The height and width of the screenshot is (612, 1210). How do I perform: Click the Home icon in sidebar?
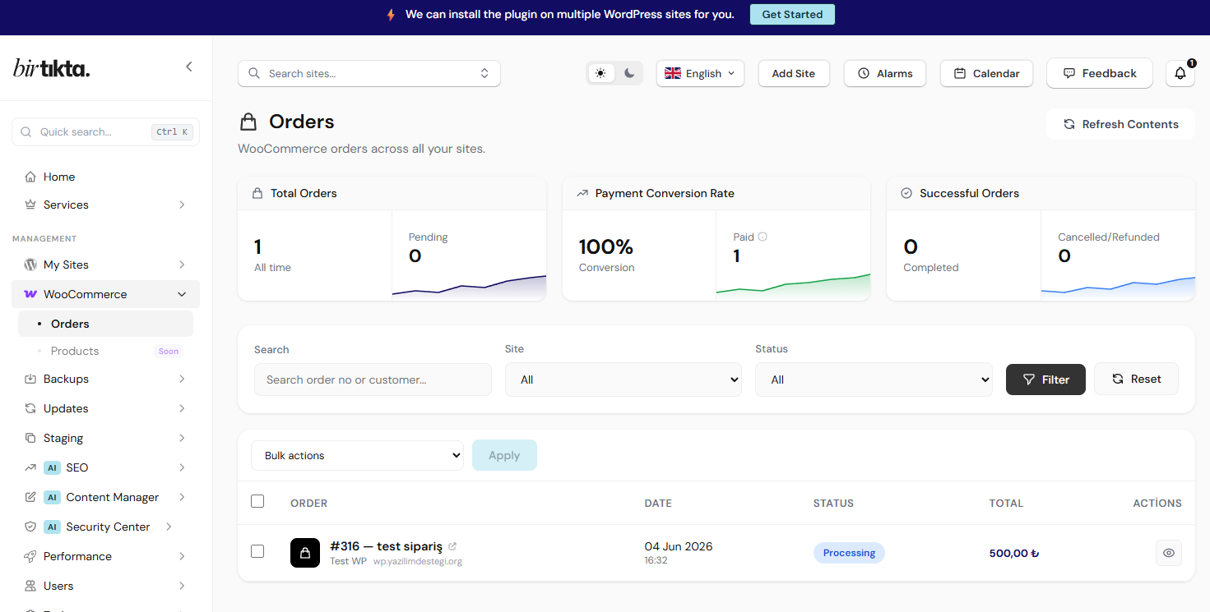tap(30, 177)
